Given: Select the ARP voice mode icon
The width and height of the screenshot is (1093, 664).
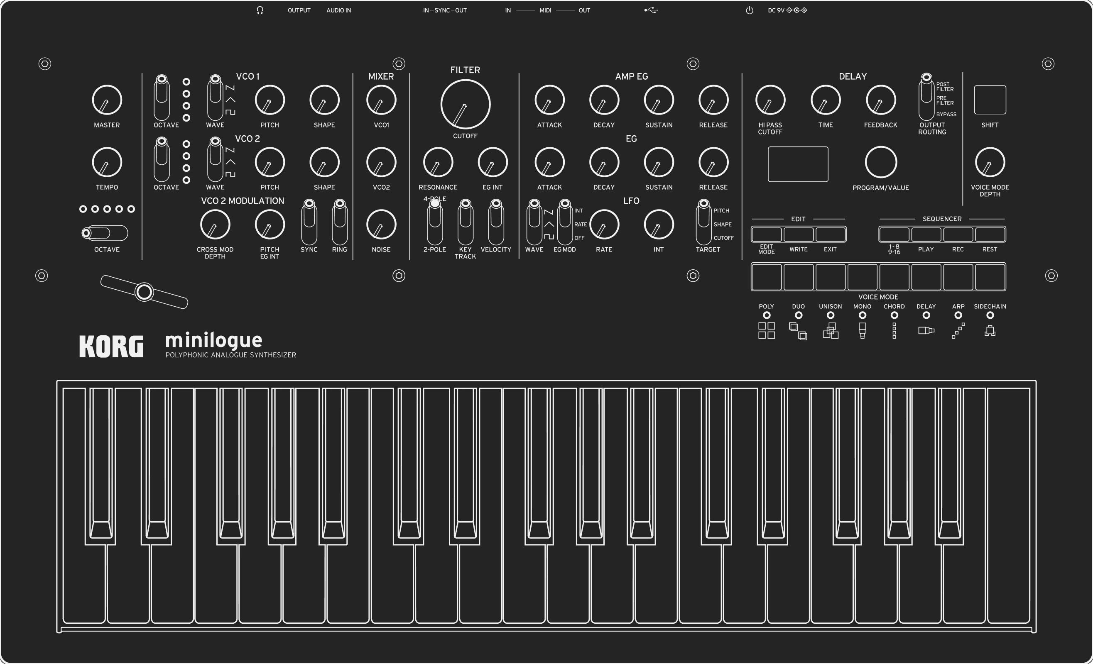Looking at the screenshot, I should (958, 331).
